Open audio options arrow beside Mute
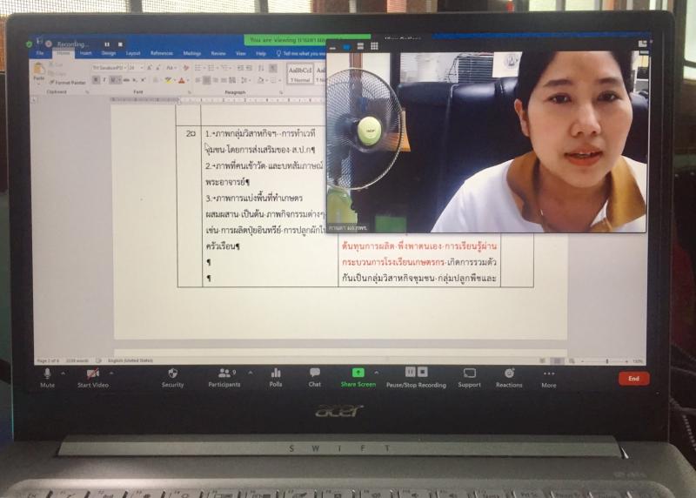Image resolution: width=696 pixels, height=498 pixels. [63, 373]
